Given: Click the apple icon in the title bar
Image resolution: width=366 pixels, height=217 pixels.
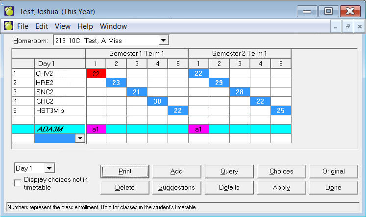Looking at the screenshot, I should click(x=9, y=11).
